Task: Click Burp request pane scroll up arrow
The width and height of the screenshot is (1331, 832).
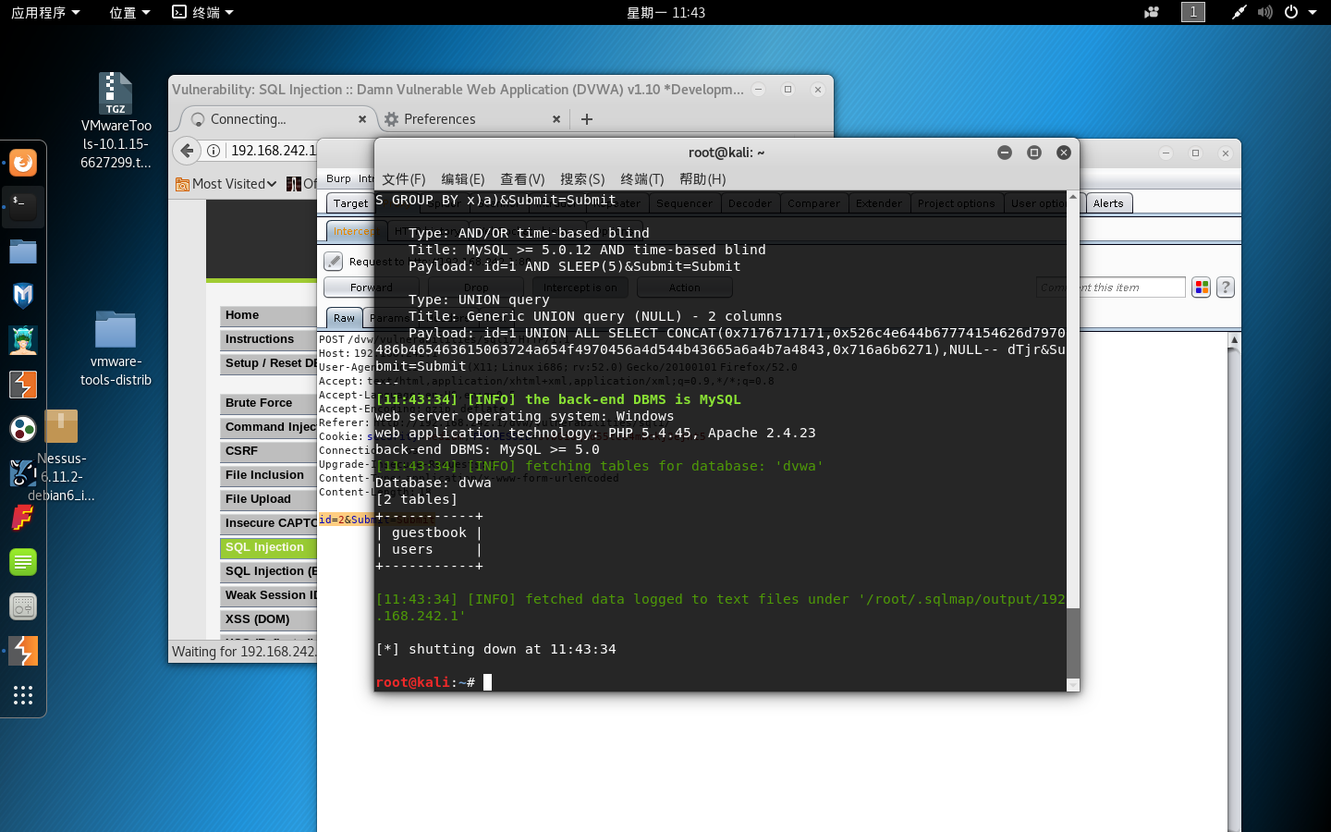Action: click(x=1234, y=340)
